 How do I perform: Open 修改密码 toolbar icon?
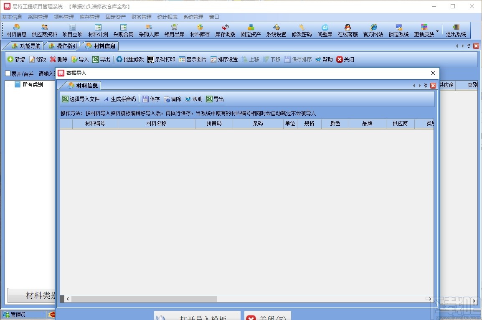coord(302,30)
